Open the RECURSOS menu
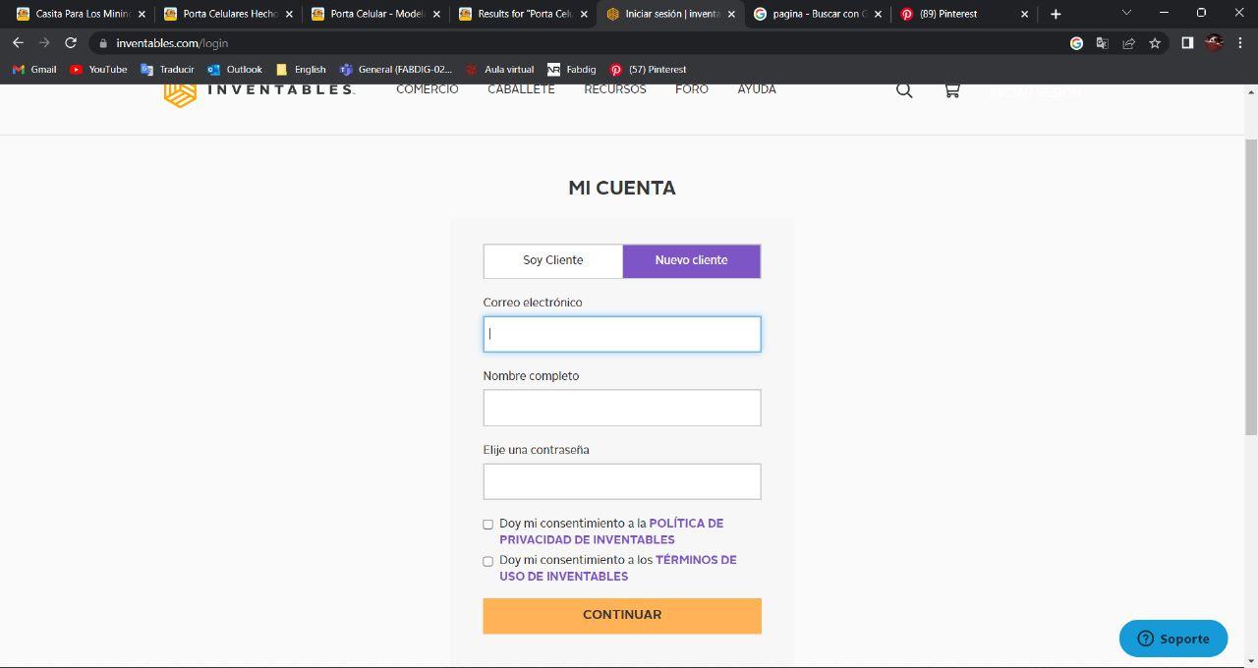1258x668 pixels. coord(615,89)
